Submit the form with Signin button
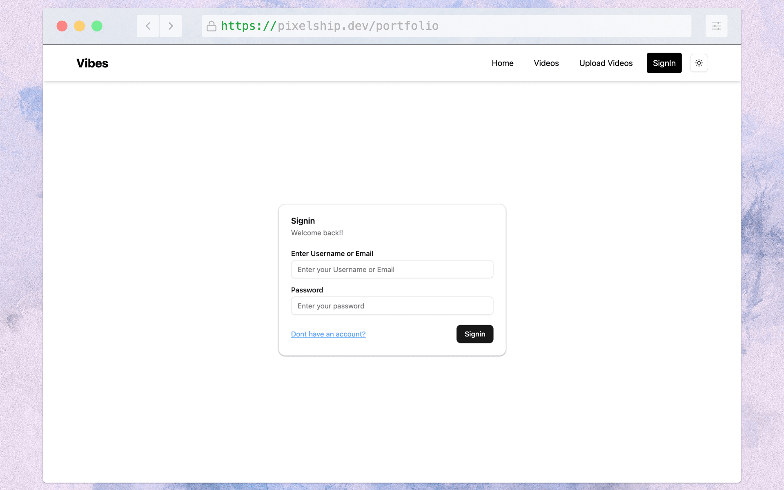 point(474,334)
